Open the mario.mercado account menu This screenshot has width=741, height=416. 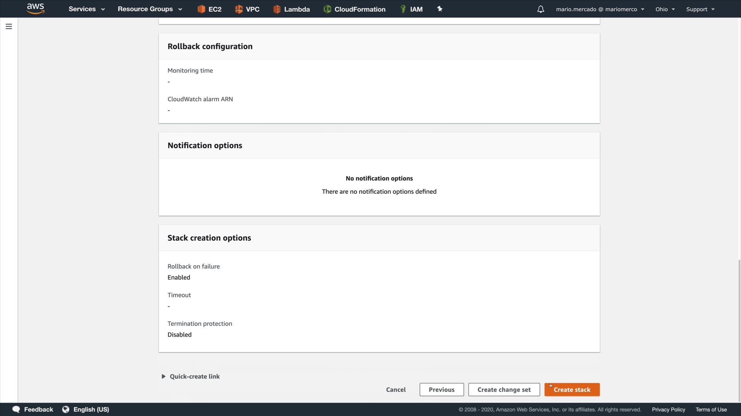point(600,9)
